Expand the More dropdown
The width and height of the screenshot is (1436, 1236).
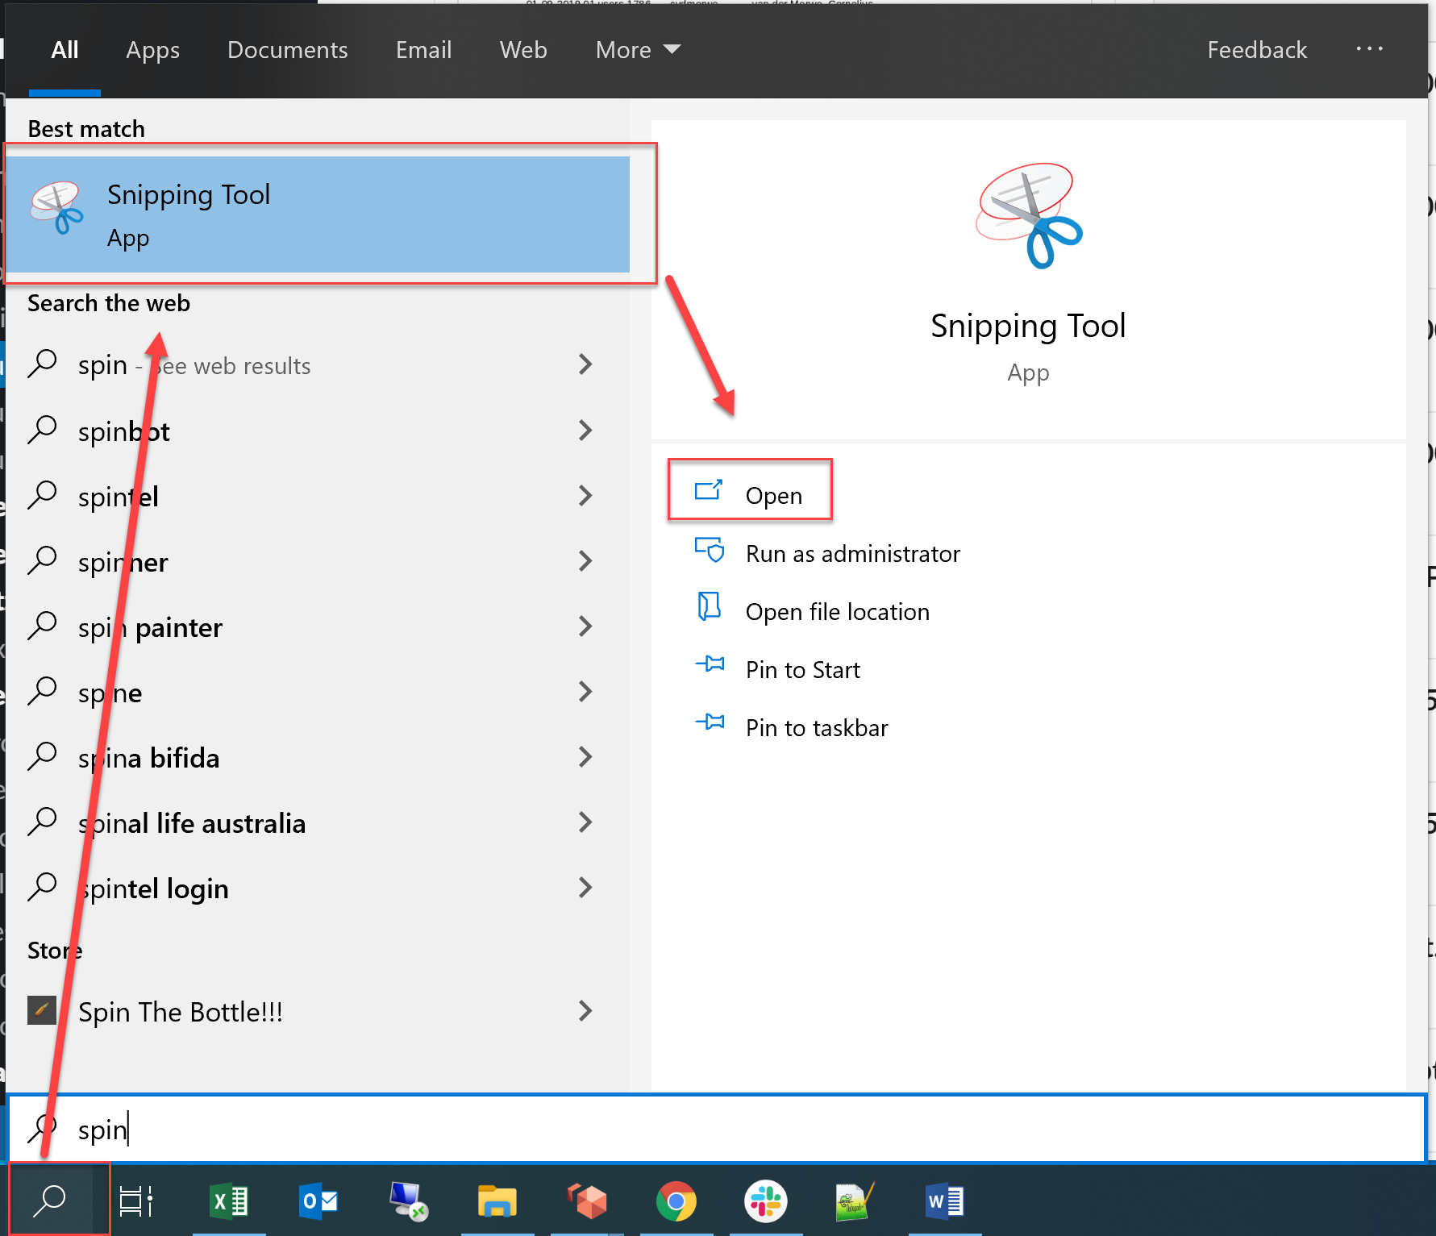[x=638, y=50]
